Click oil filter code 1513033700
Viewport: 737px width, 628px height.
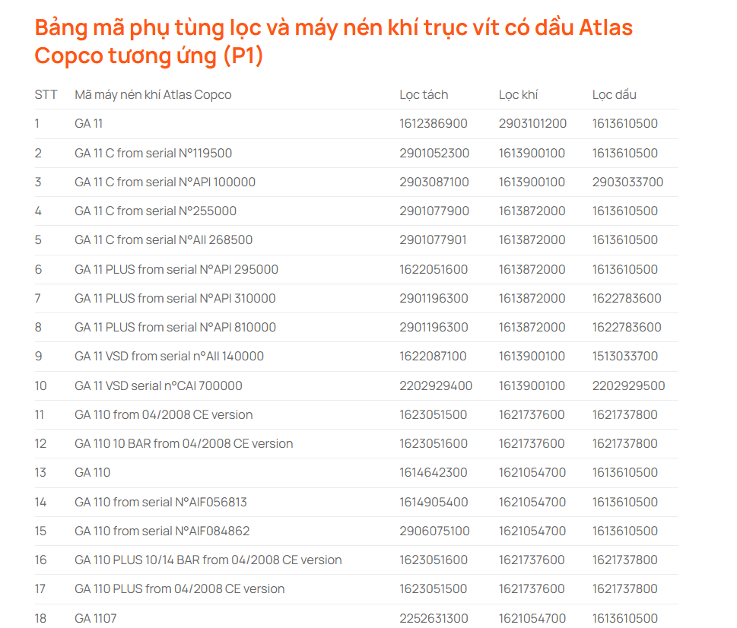(625, 357)
